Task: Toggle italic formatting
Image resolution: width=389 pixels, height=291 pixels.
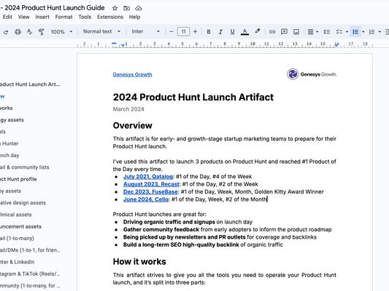Action: pos(220,32)
